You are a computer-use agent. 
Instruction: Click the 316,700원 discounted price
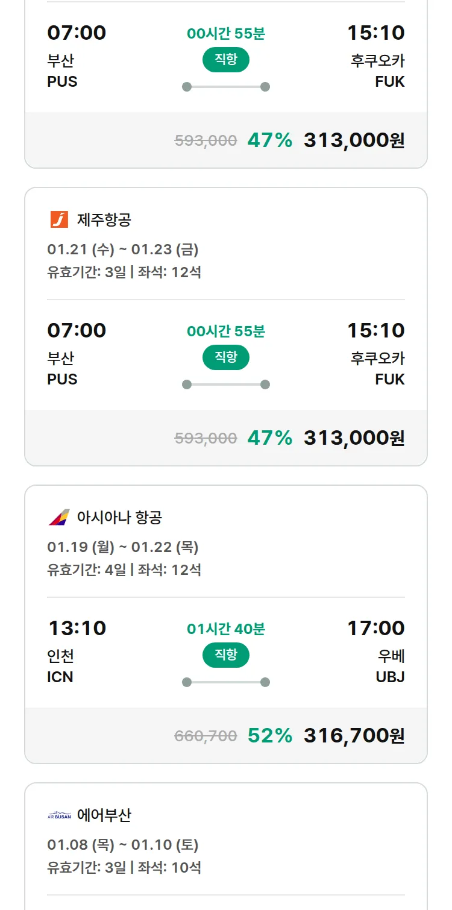pos(354,735)
